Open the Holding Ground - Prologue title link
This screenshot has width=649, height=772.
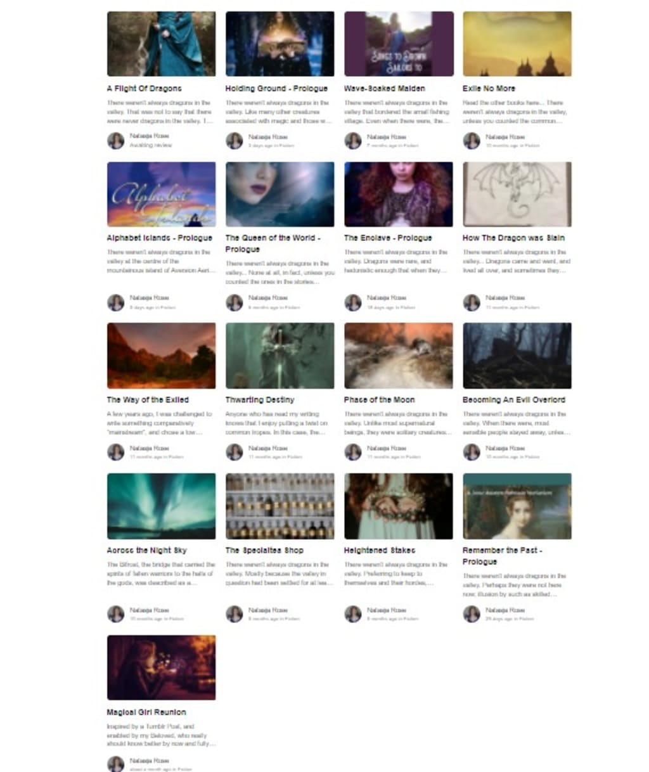coord(276,89)
